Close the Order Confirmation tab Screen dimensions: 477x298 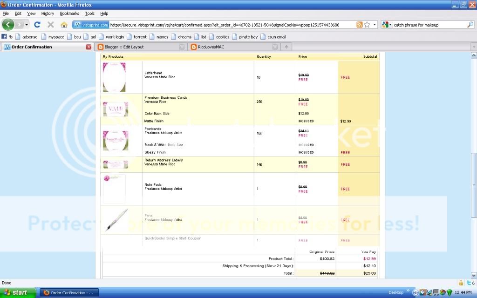[x=89, y=47]
